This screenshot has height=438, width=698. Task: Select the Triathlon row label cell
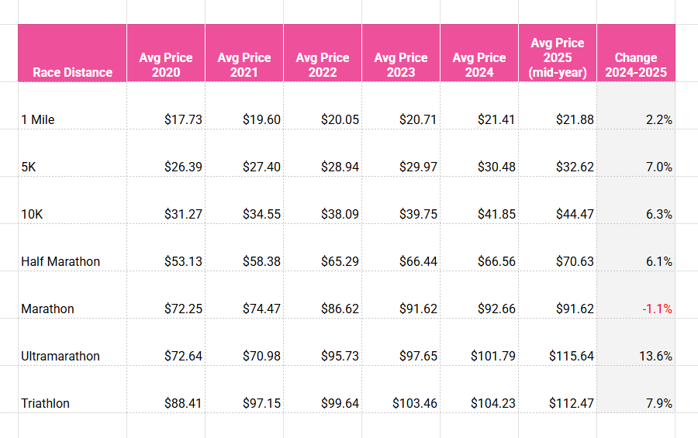tap(73, 389)
